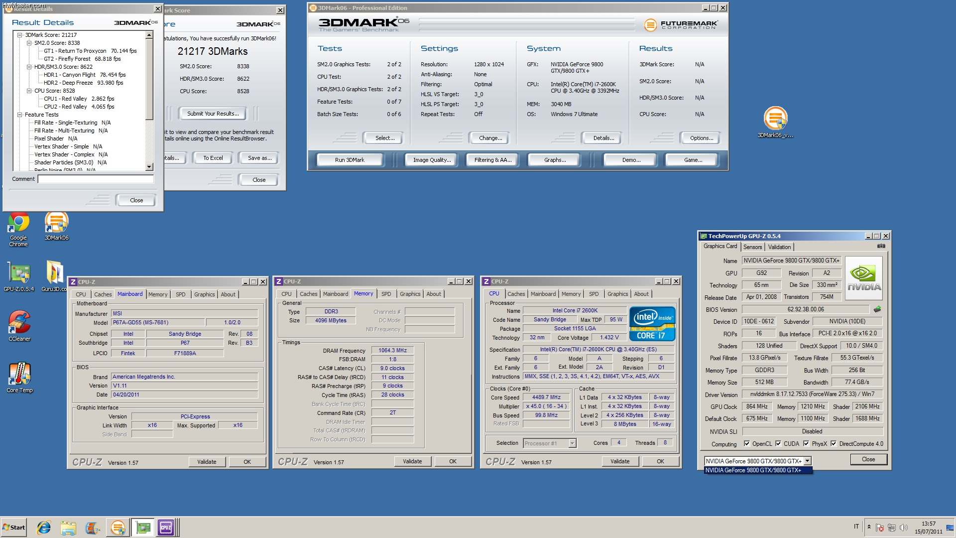Click Result Details scrollbar down arrow

[149, 167]
